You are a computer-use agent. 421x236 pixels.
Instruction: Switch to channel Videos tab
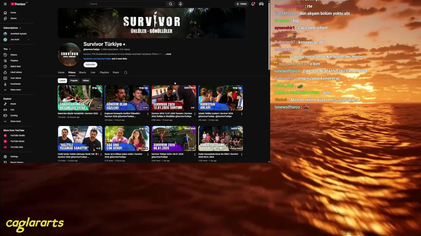click(72, 72)
